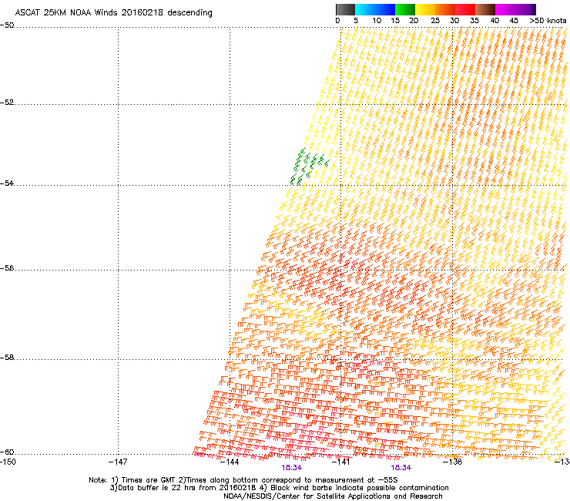Click the brown 35-40 knots legend segment
The image size is (570, 501).
(x=485, y=9)
